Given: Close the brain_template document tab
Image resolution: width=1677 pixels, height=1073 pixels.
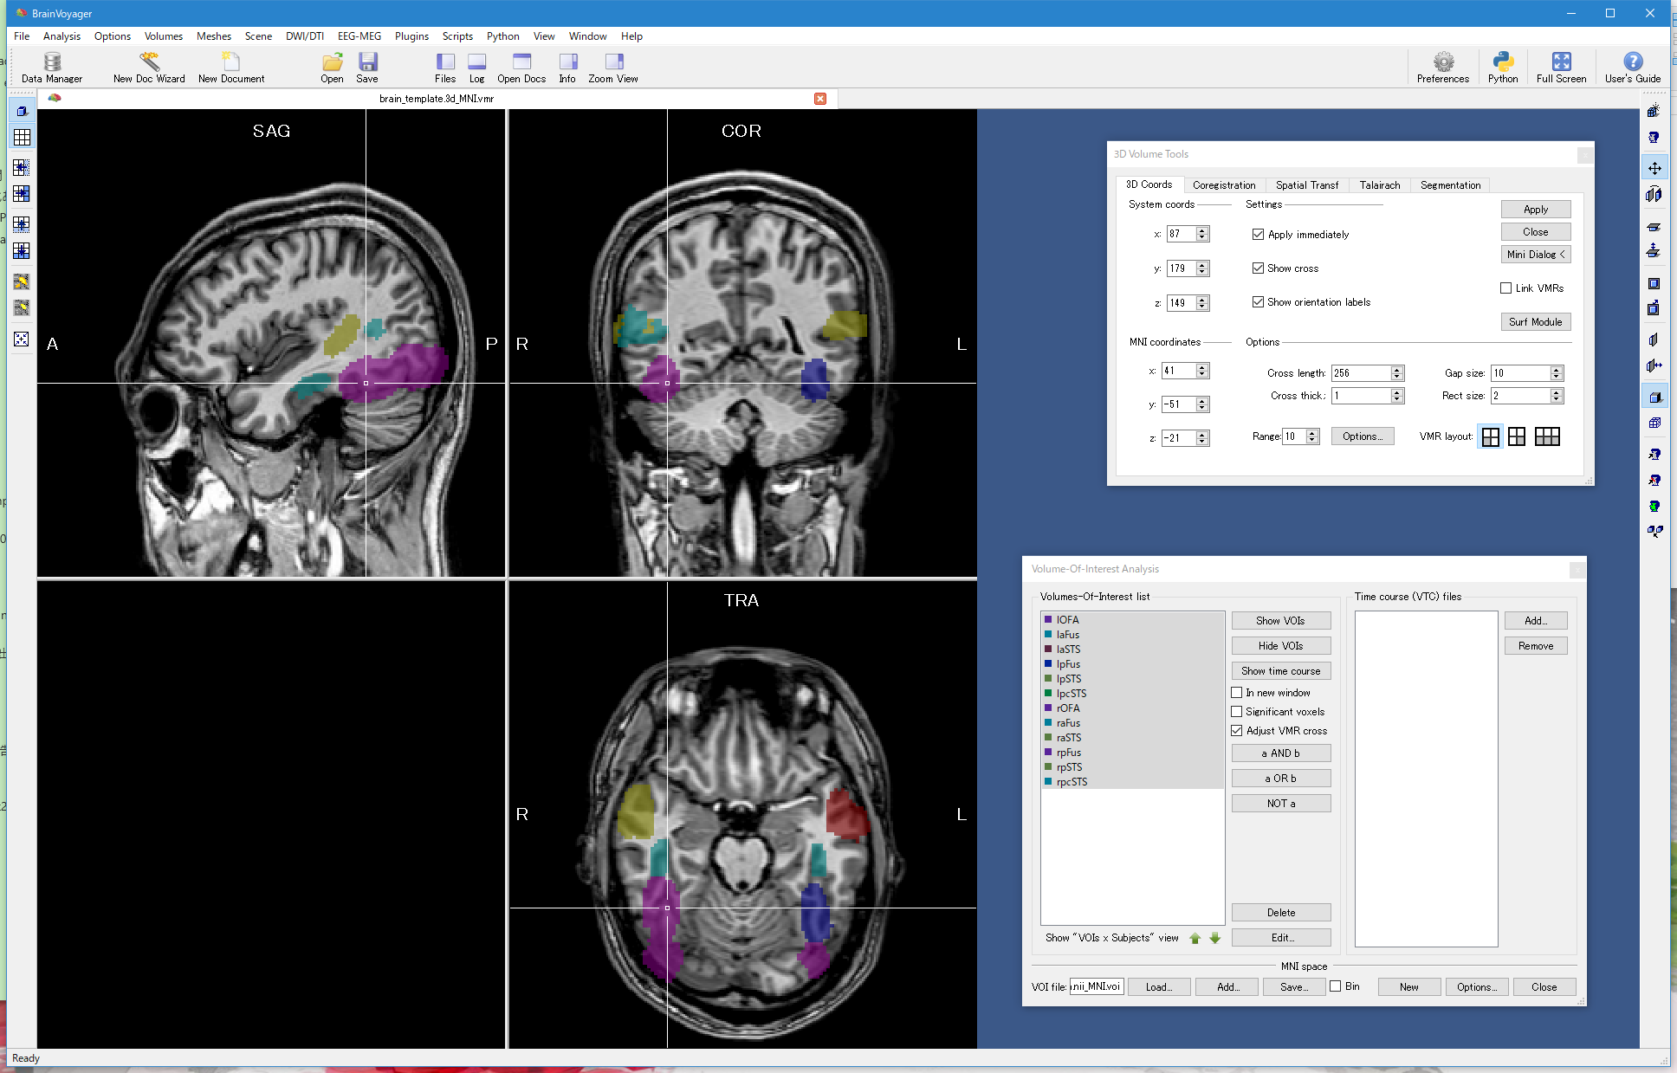Looking at the screenshot, I should 820,99.
